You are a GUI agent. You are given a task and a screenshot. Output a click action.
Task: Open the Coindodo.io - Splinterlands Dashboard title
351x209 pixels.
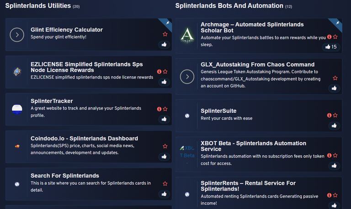(84, 138)
